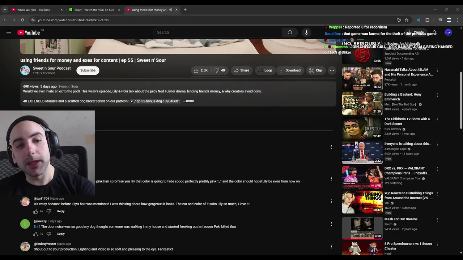Reply to @jkreezy's comment
Screen dimensions: 463x260
pos(61,234)
